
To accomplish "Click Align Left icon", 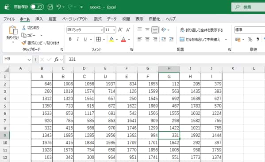I will pos(140,39).
